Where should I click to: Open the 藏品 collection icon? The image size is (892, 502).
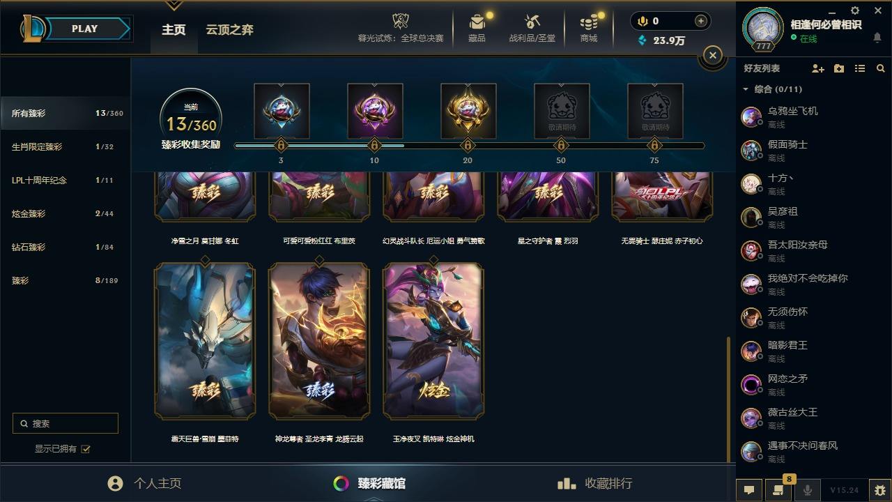tap(477, 22)
